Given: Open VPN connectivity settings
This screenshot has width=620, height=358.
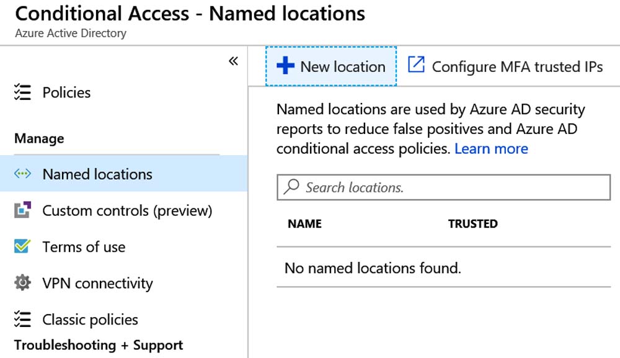Looking at the screenshot, I should tap(98, 283).
